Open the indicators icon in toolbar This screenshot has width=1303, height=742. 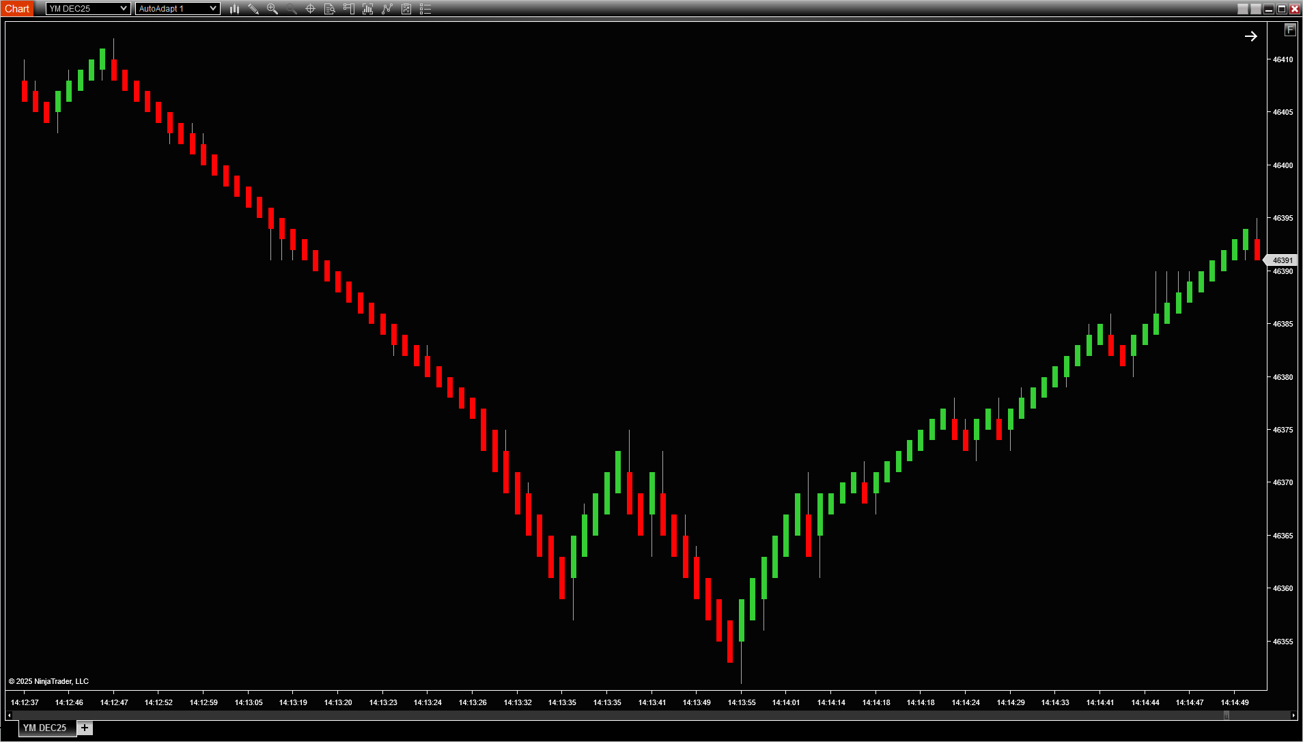[x=367, y=9]
